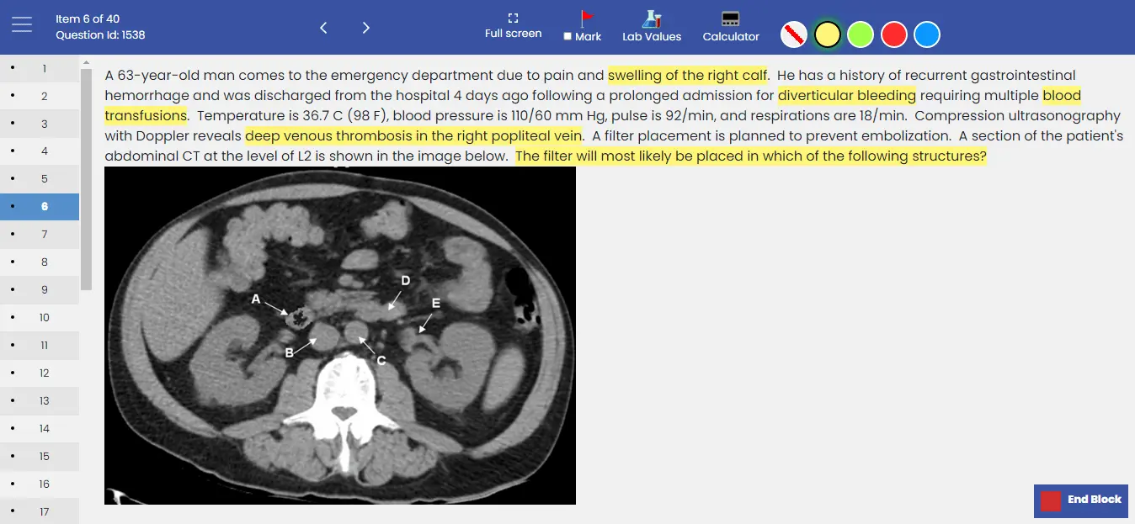
Task: Jump to question 1 in list
Action: (x=40, y=68)
